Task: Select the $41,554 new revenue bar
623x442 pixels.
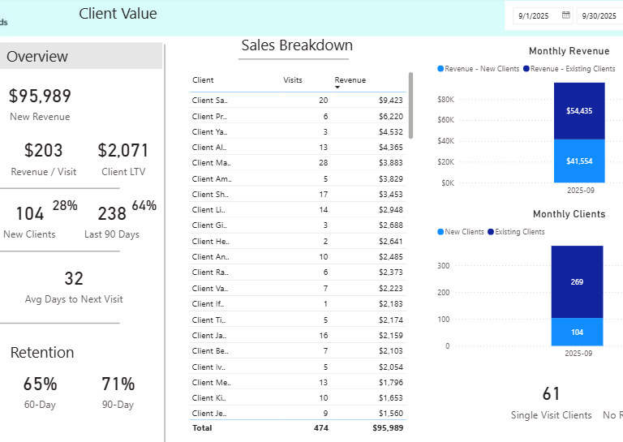Action: [579, 161]
